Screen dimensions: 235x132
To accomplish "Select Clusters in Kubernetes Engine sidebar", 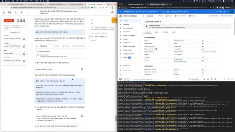I will [x=130, y=21].
